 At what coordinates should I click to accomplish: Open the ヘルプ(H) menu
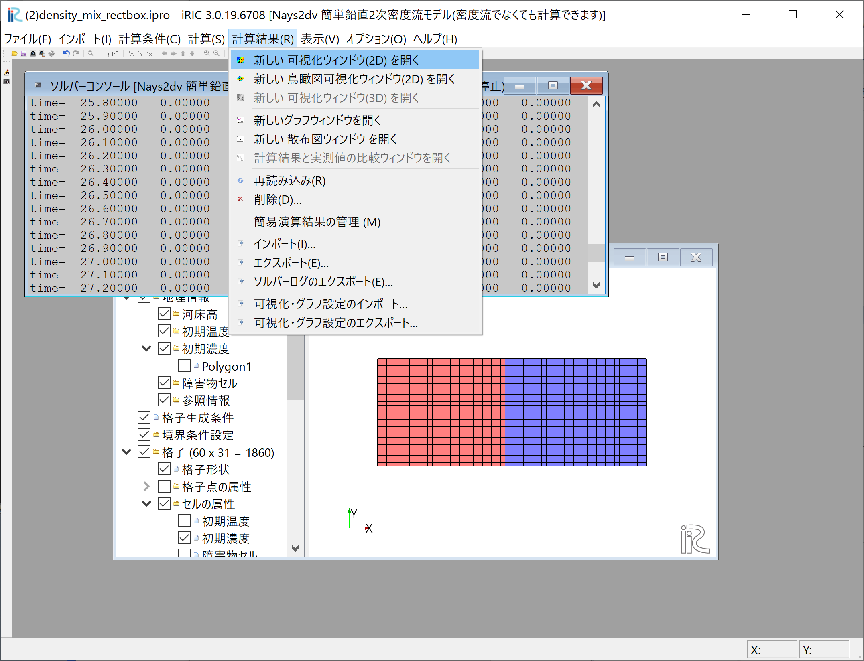(435, 39)
